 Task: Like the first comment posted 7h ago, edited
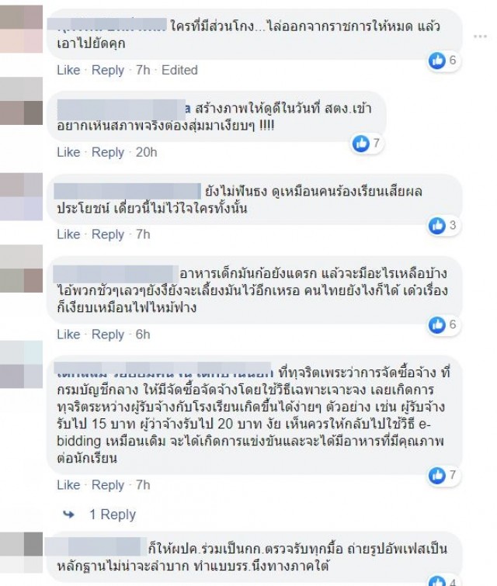click(68, 70)
